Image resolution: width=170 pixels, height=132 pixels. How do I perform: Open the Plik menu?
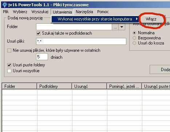(x=6, y=12)
